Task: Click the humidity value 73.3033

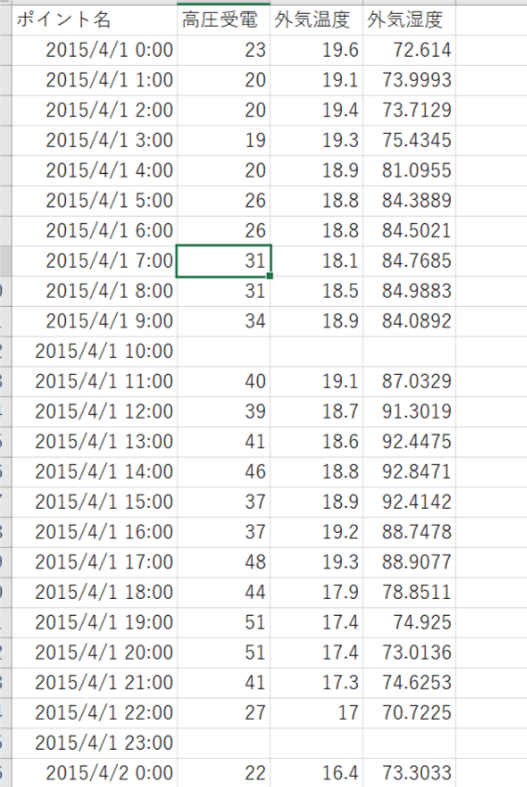Action: pyautogui.click(x=409, y=773)
